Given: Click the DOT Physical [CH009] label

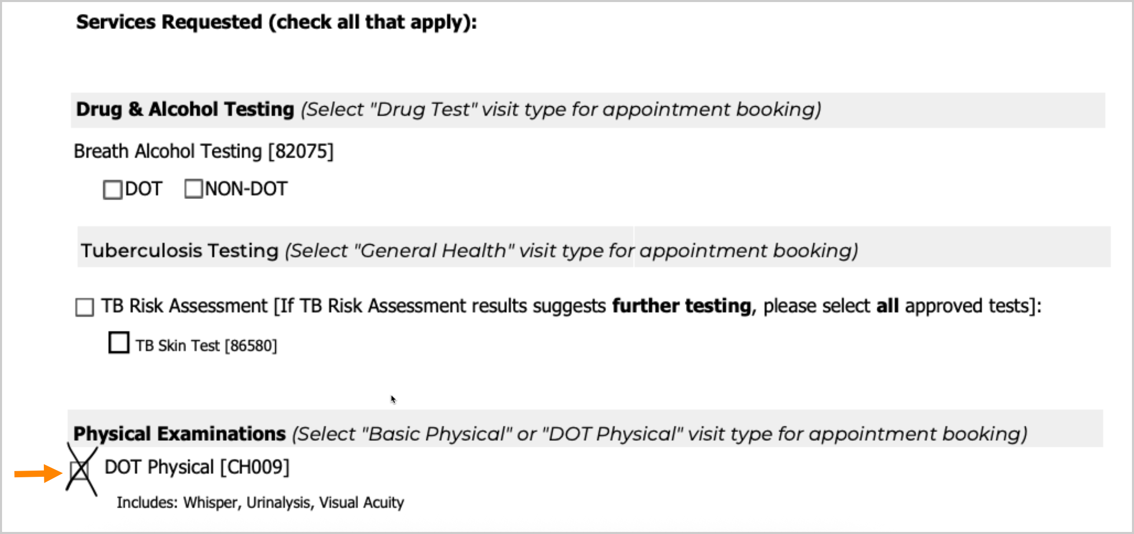Looking at the screenshot, I should click(x=197, y=467).
